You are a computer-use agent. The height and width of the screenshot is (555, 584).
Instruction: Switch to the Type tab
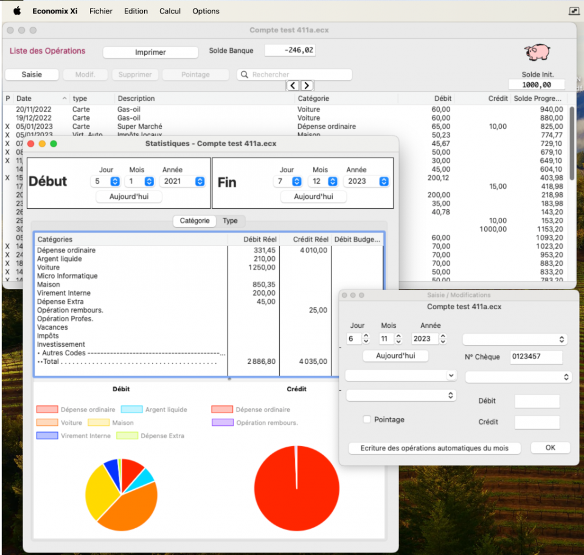click(x=230, y=221)
